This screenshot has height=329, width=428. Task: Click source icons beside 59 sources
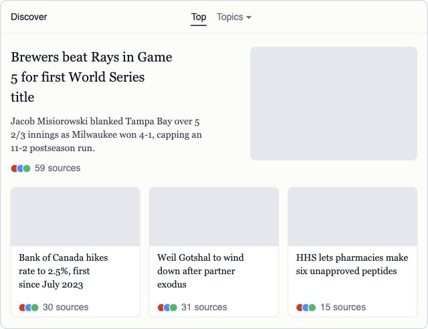(21, 169)
